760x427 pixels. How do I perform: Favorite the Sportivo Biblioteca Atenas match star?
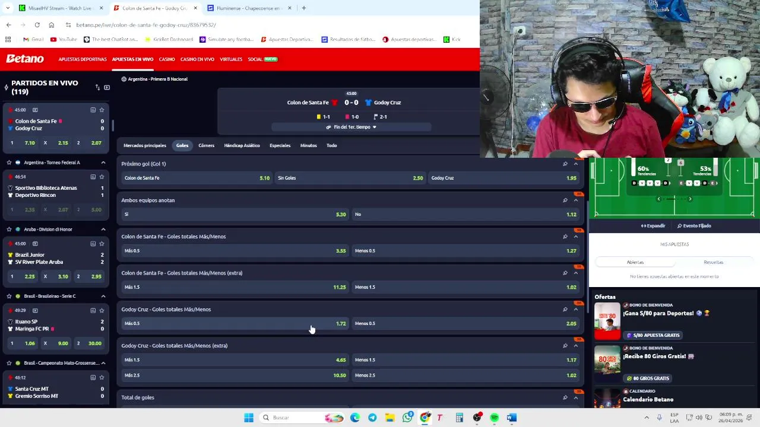[x=102, y=177]
